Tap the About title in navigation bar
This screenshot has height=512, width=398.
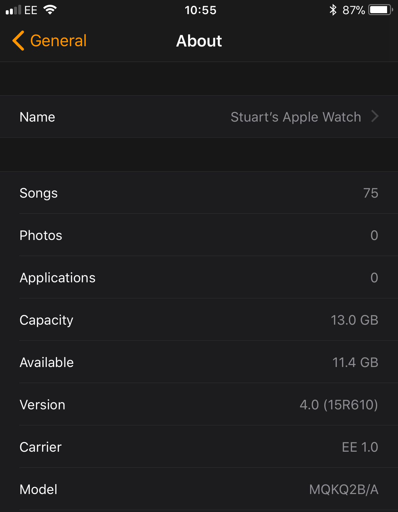[199, 41]
